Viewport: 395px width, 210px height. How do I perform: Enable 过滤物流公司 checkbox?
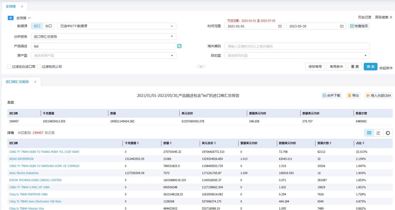coord(39,67)
